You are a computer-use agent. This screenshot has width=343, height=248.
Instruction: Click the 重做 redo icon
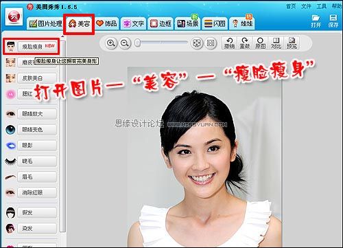tap(245, 43)
